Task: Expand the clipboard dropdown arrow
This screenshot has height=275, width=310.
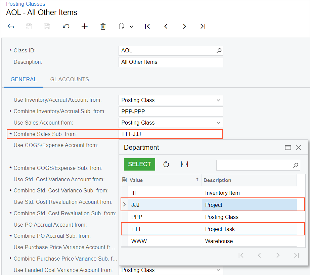Action: click(131, 27)
